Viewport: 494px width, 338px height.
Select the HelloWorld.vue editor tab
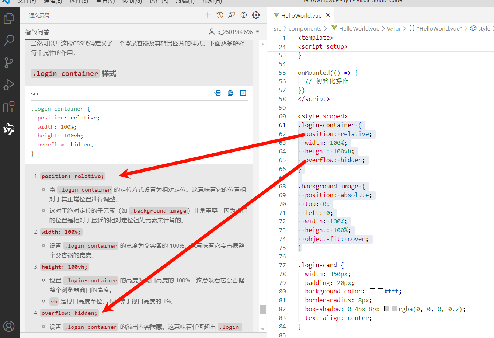[301, 15]
